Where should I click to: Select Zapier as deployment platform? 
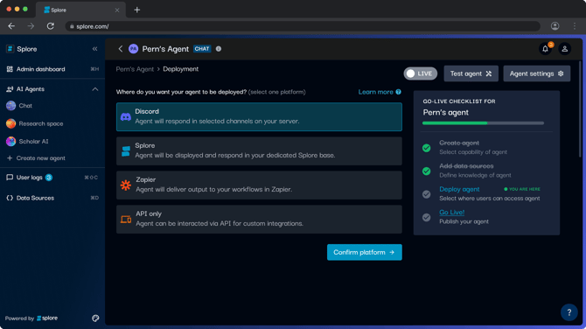pyautogui.click(x=259, y=185)
